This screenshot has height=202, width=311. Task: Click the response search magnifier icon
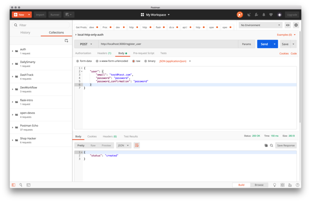pos(271,146)
